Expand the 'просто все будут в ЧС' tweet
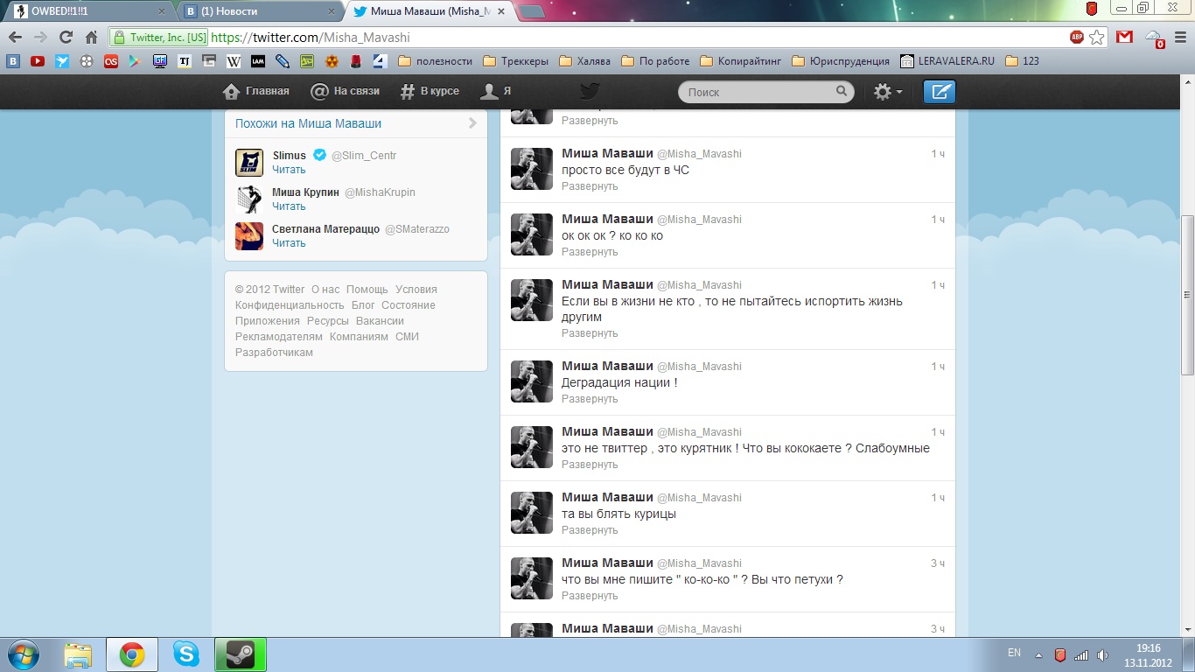Screen dimensions: 1195x672 590,186
